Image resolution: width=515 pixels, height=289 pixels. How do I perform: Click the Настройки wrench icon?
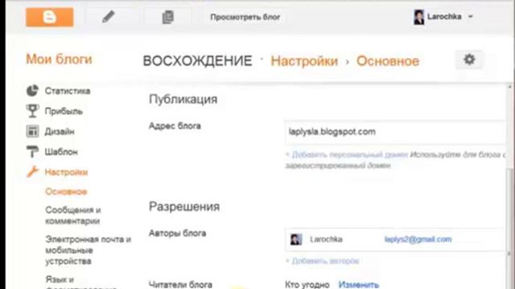click(32, 172)
